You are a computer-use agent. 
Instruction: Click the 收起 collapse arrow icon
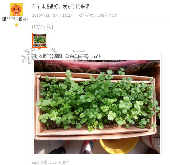tap(36, 56)
